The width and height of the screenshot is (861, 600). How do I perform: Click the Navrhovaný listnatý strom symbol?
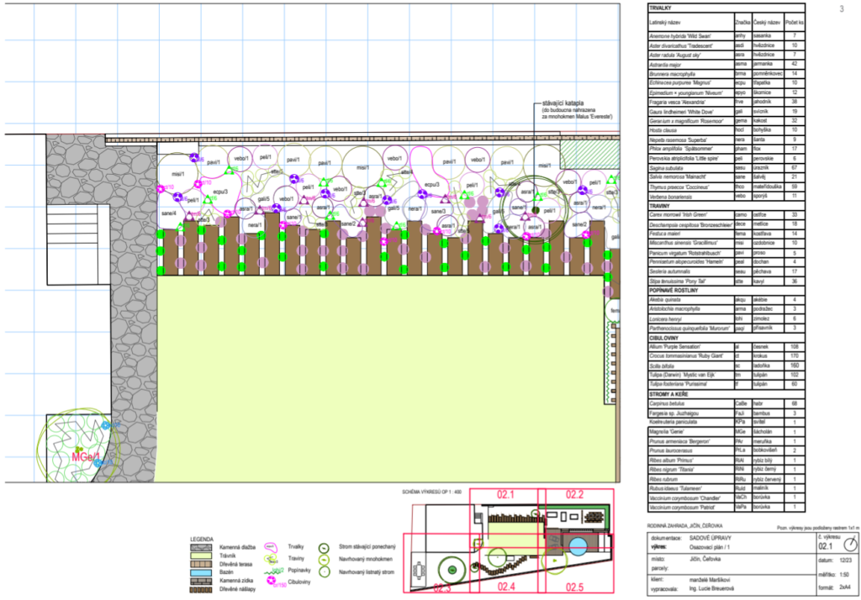324,571
